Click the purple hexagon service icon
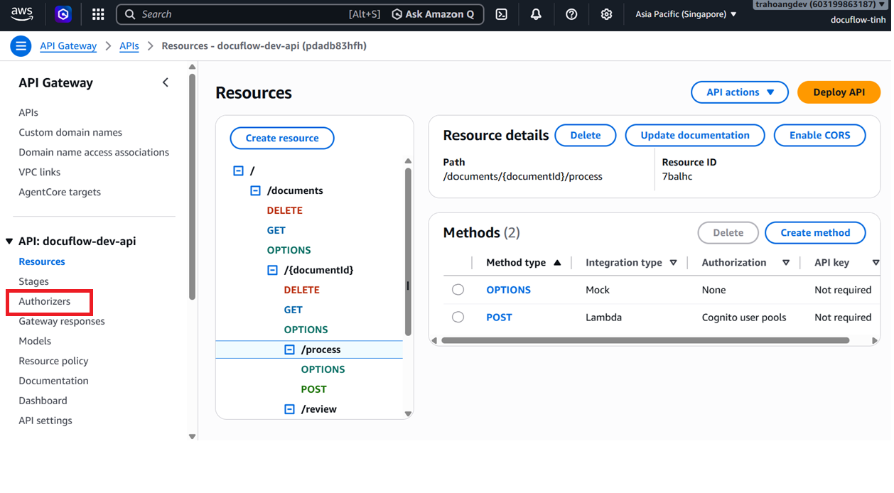 click(63, 13)
